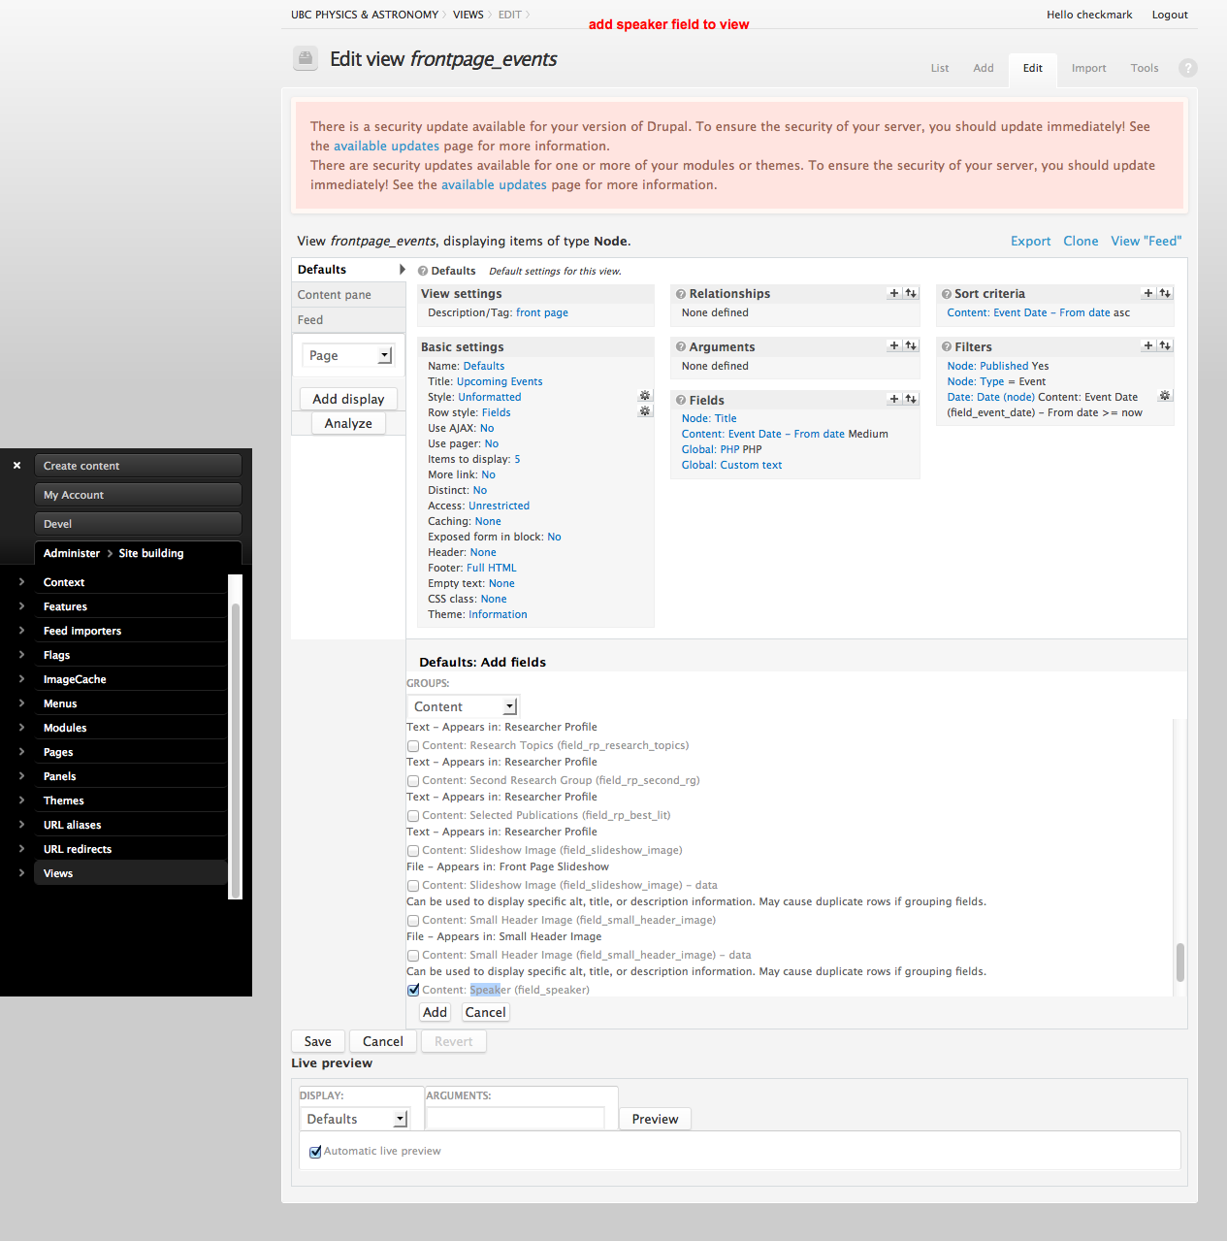The width and height of the screenshot is (1227, 1241).
Task: Click the add icon in Fields section
Action: tap(894, 400)
